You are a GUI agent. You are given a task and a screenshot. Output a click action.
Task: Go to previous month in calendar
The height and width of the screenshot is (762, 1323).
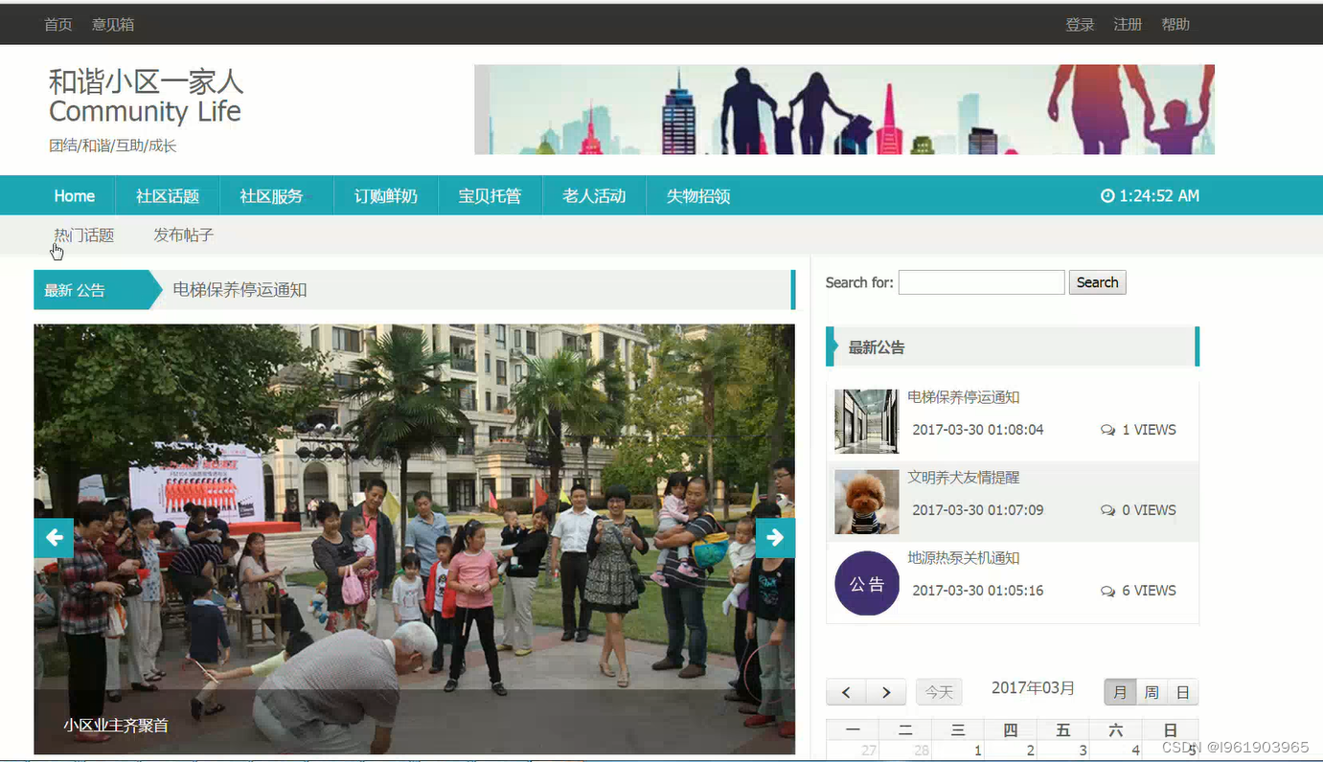click(846, 692)
